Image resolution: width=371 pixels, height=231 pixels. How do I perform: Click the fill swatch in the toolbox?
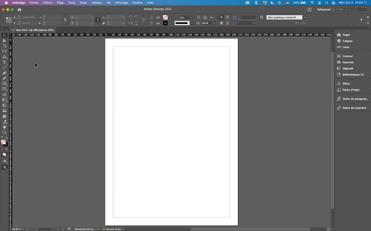(3, 142)
